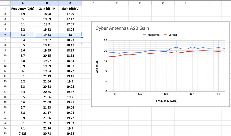Select cell containing 19.33
Screen dimensions: 231x136
47,35
